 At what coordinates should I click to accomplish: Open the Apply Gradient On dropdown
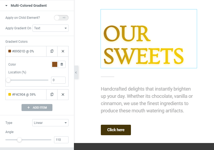point(51,28)
